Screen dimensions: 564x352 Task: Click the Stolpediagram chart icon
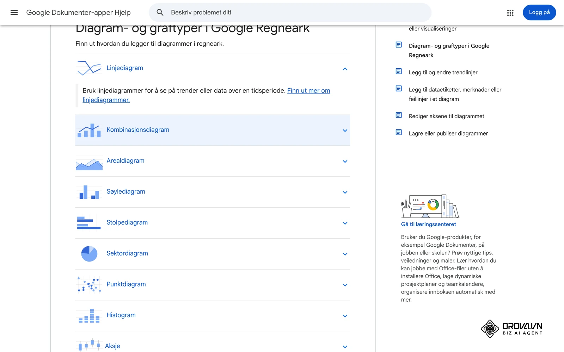coord(89,223)
